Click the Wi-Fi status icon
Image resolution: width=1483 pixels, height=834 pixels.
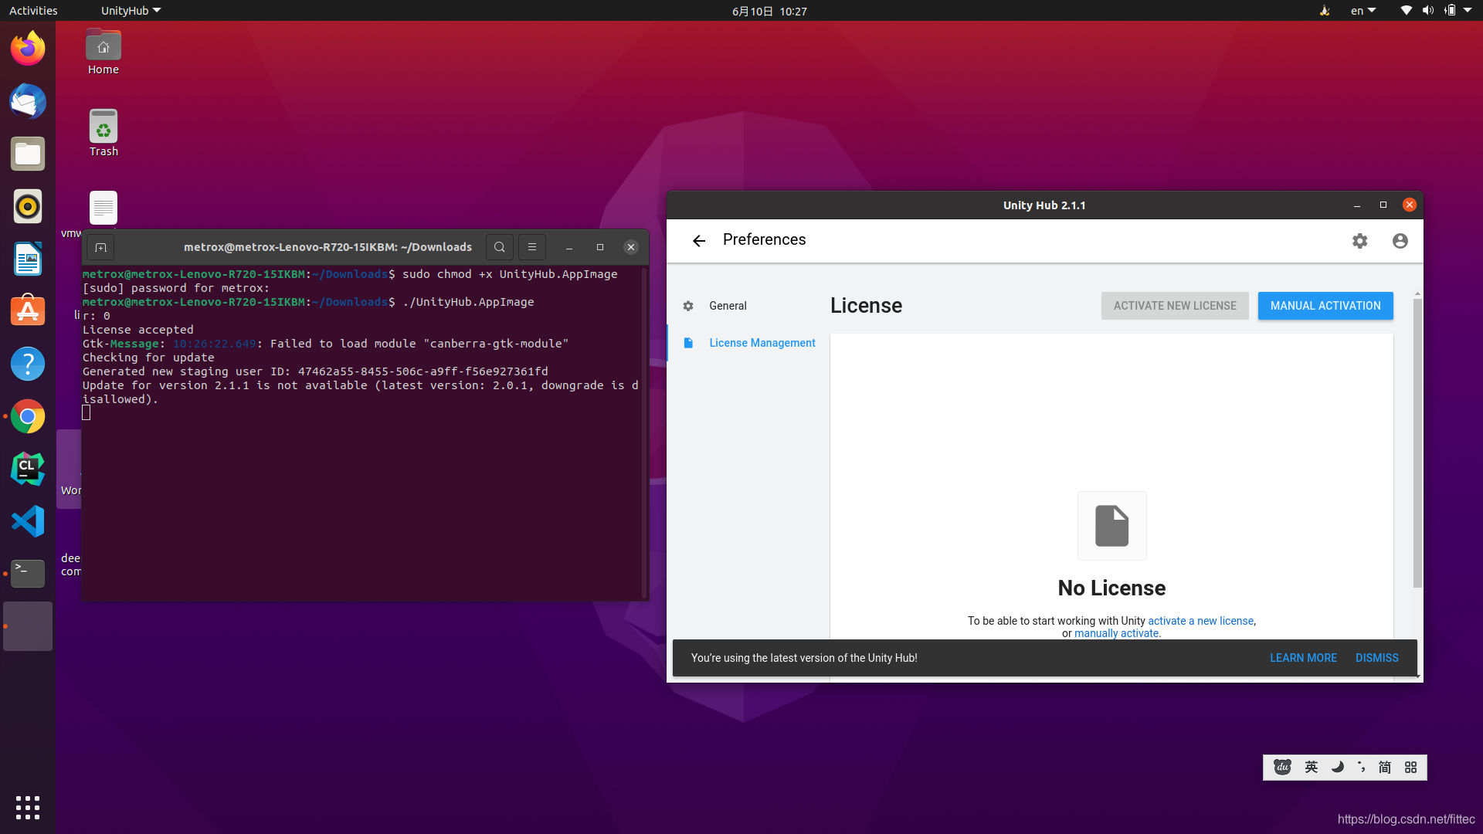coord(1407,11)
